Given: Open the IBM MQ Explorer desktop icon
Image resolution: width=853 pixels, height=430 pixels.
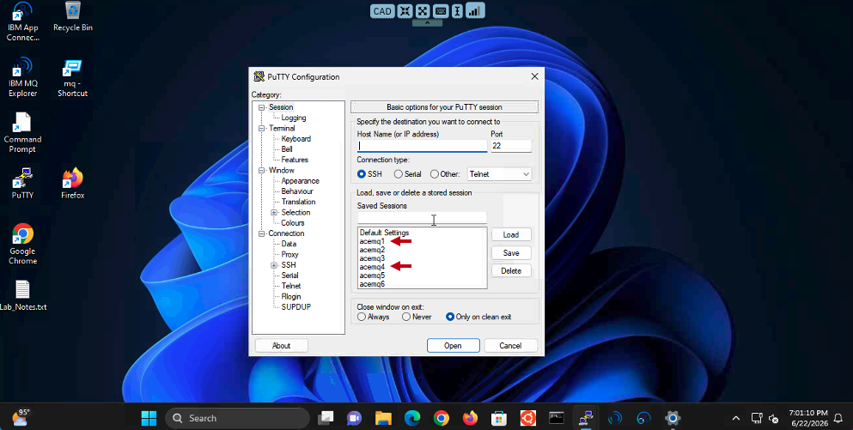Looking at the screenshot, I should pos(22,76).
